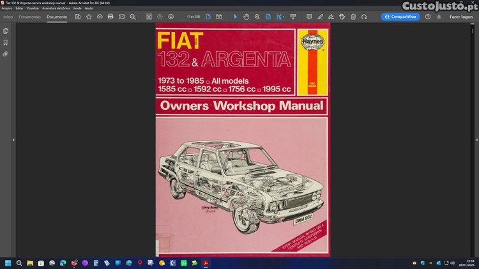Click Adobe Acrobat taskbar icon

(206, 263)
